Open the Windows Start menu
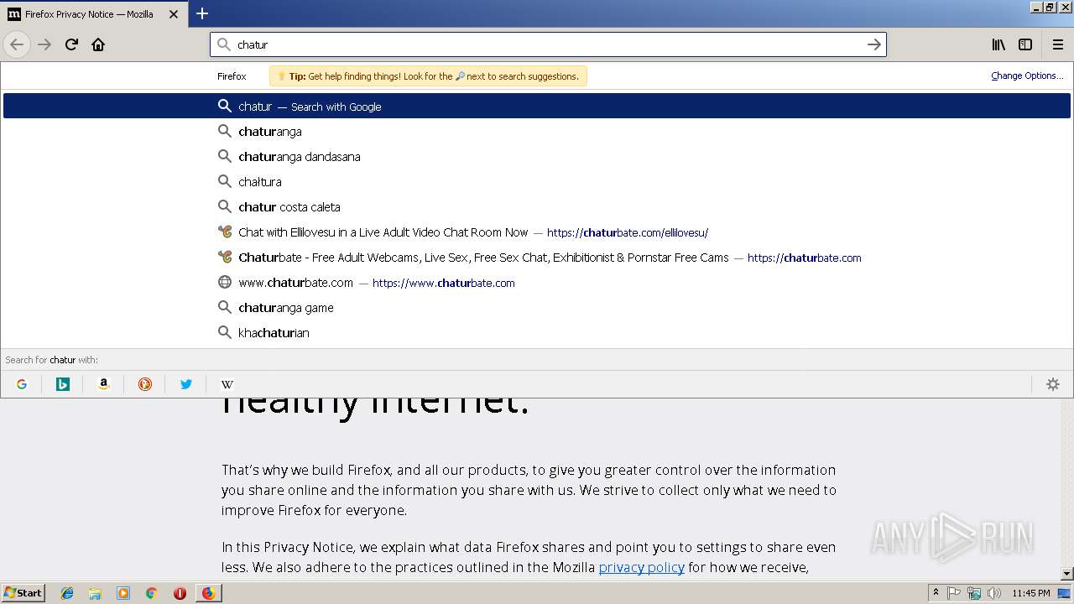 (23, 593)
